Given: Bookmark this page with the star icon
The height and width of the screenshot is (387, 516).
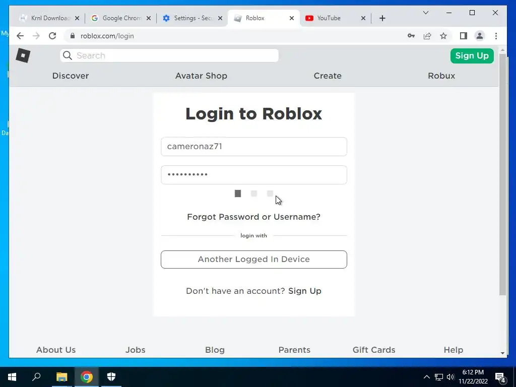Looking at the screenshot, I should [443, 36].
